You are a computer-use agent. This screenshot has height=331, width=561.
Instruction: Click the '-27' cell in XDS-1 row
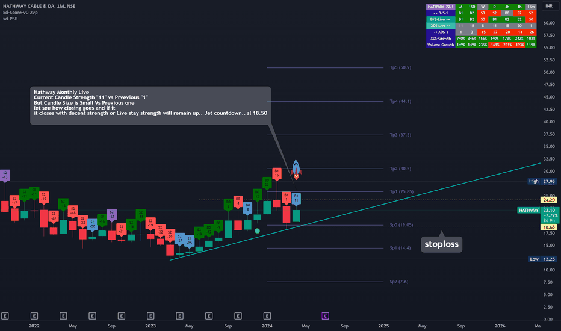click(x=494, y=32)
